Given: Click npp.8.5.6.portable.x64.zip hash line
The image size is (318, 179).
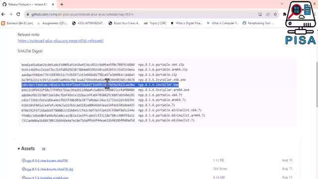Looking at the screenshot, I should (103, 65).
